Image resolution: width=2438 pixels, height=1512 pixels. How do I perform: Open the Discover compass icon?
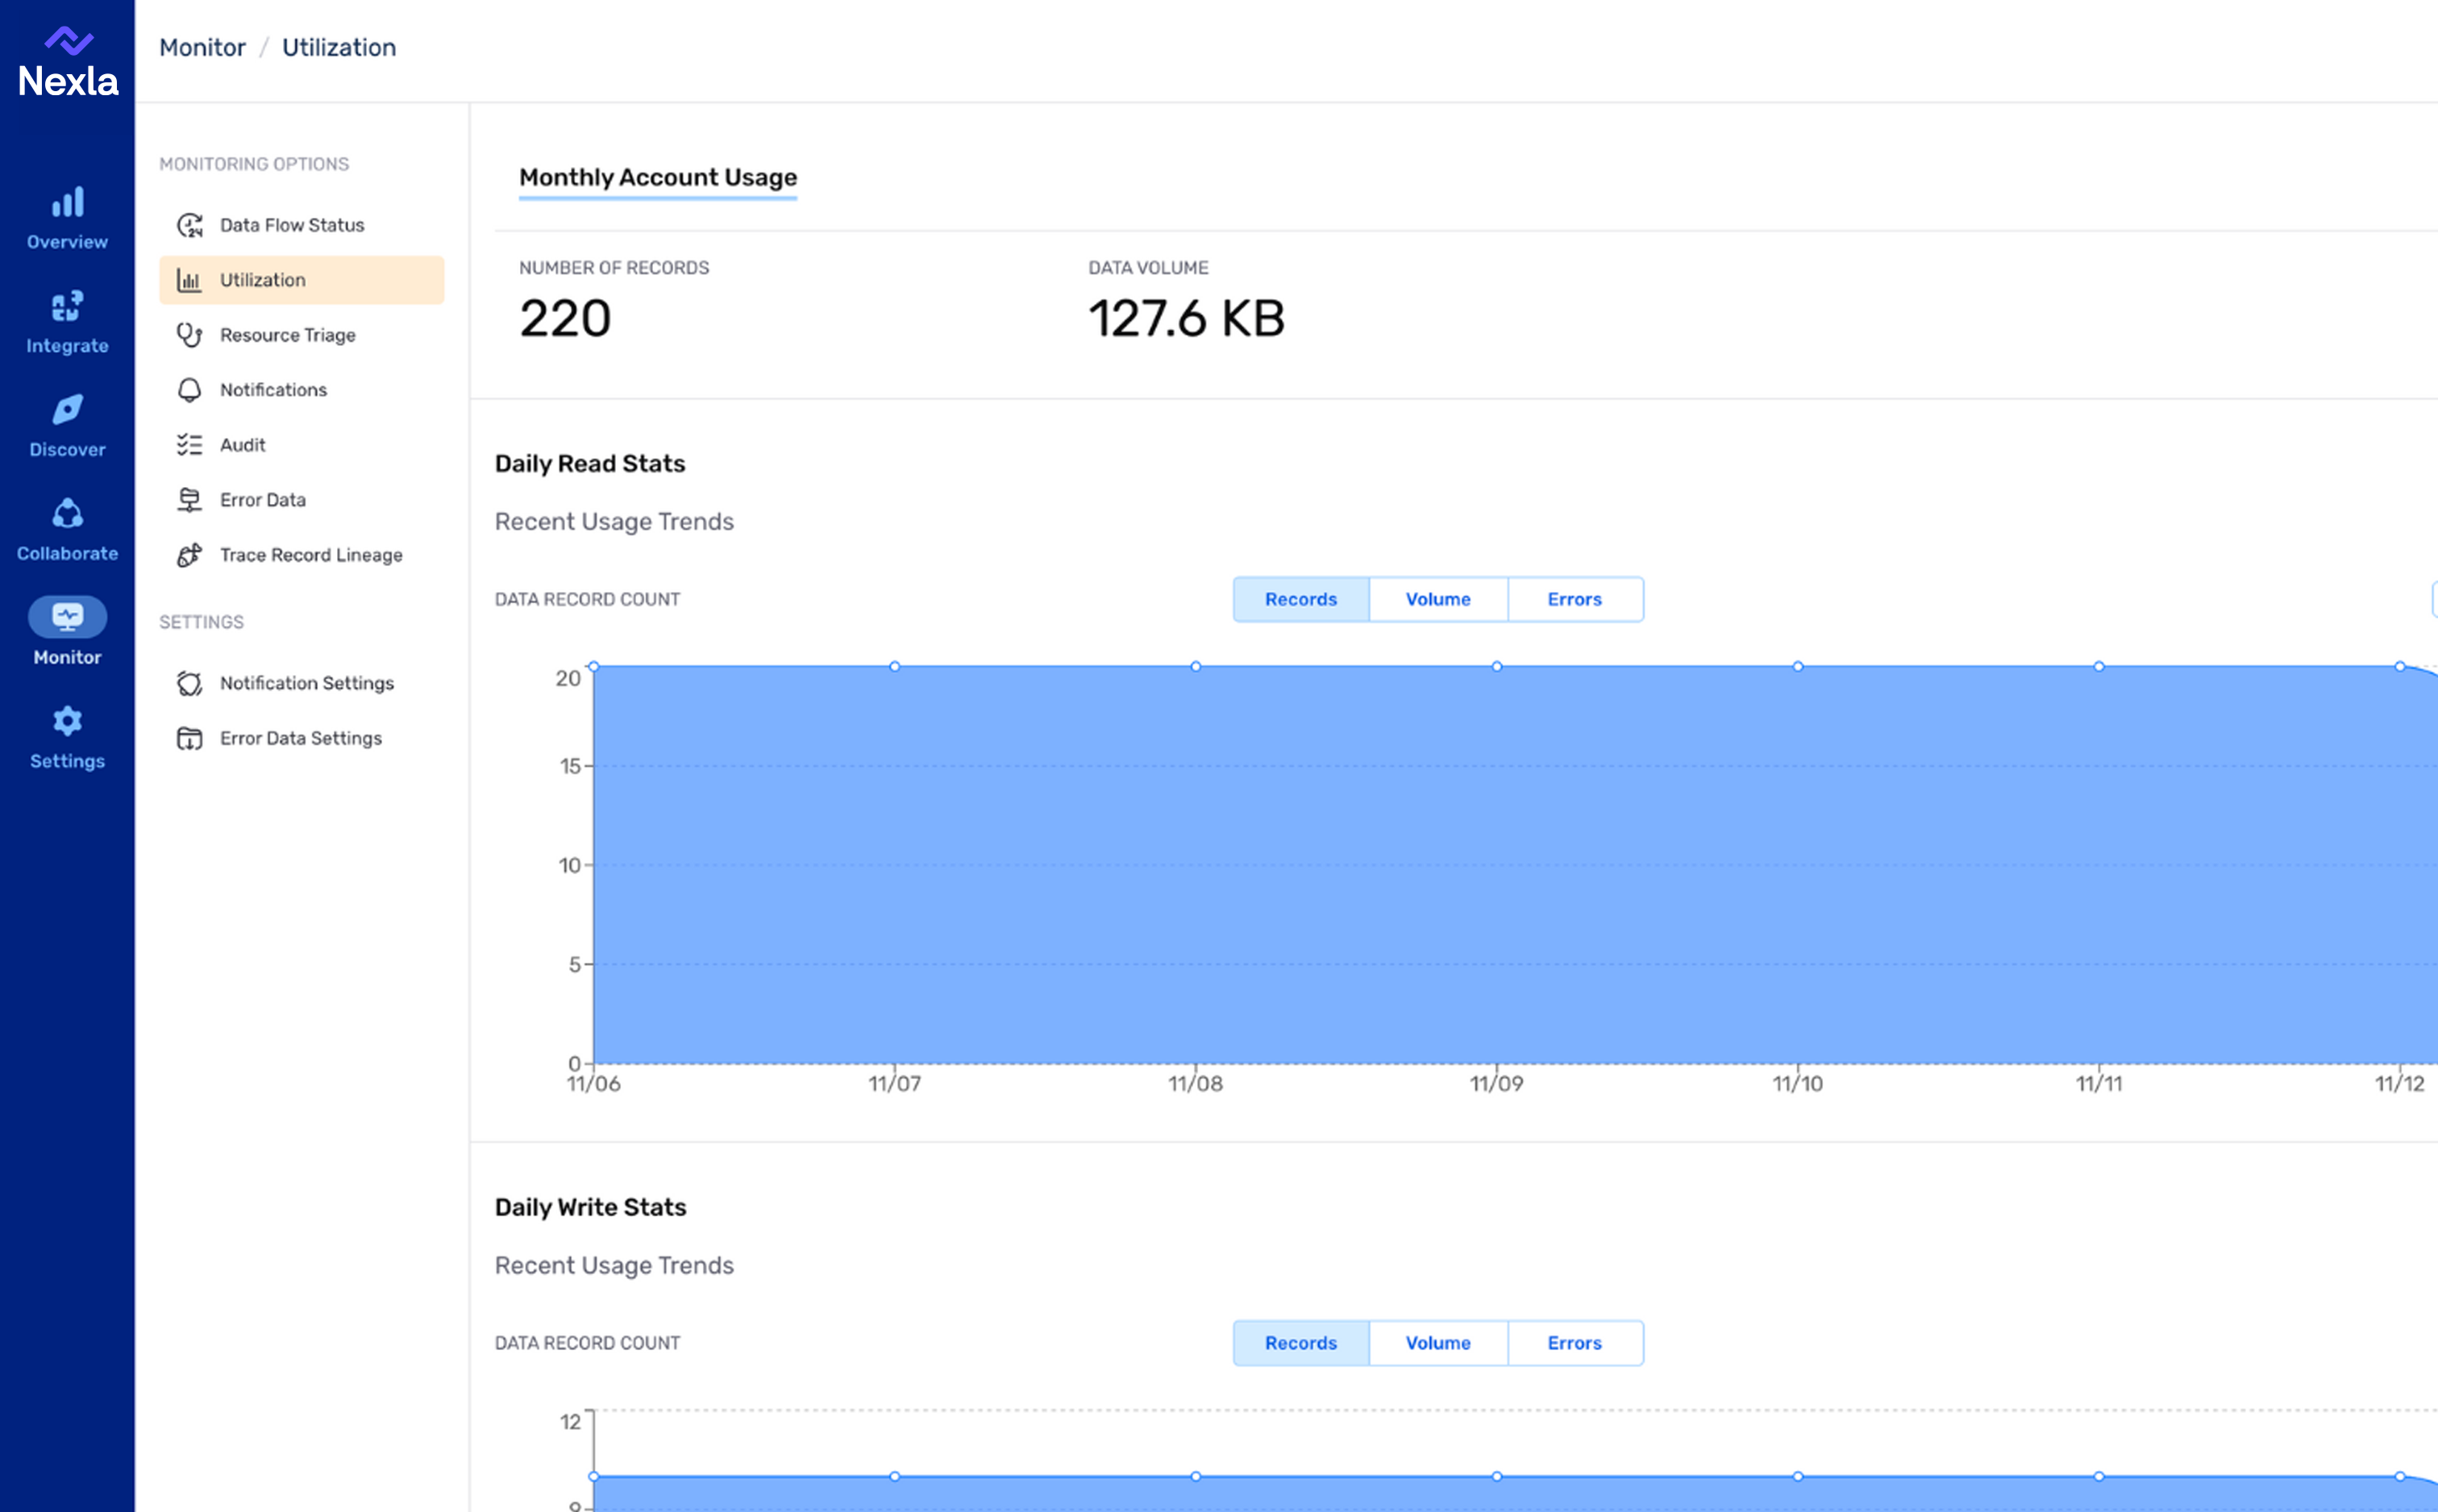67,410
